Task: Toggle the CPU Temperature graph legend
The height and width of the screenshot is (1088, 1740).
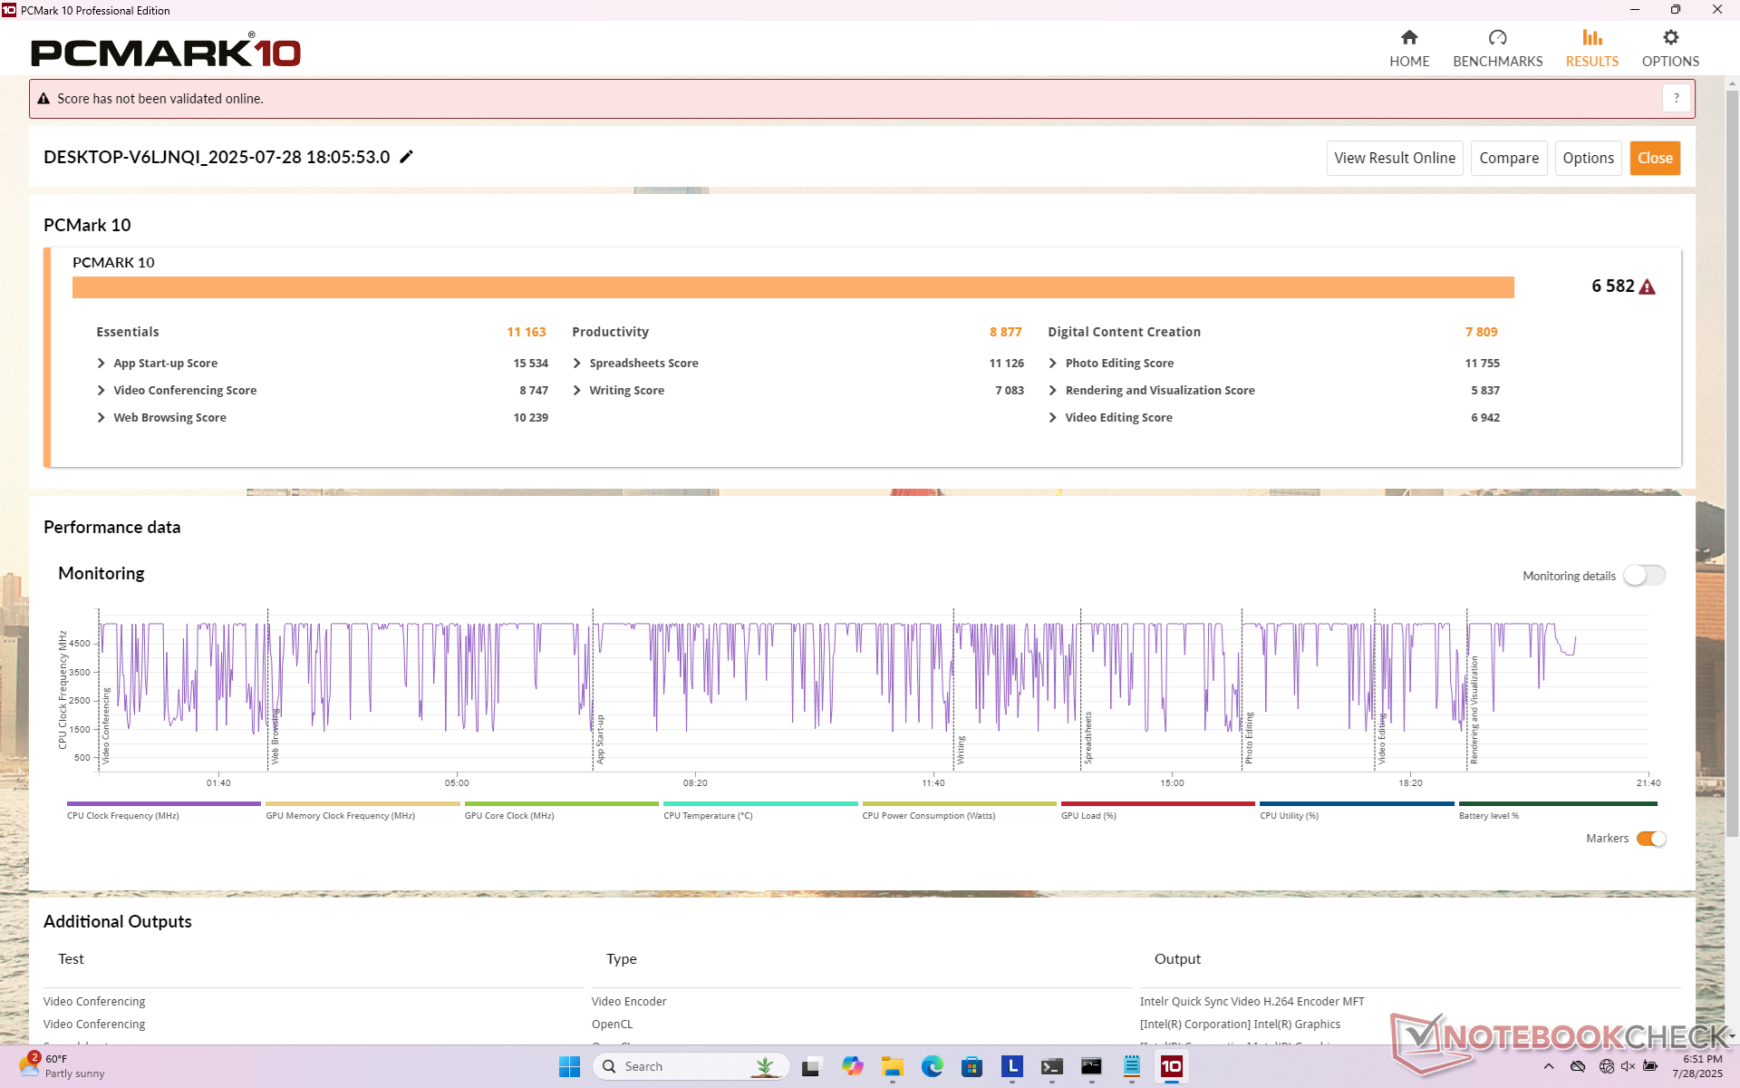Action: tap(707, 815)
